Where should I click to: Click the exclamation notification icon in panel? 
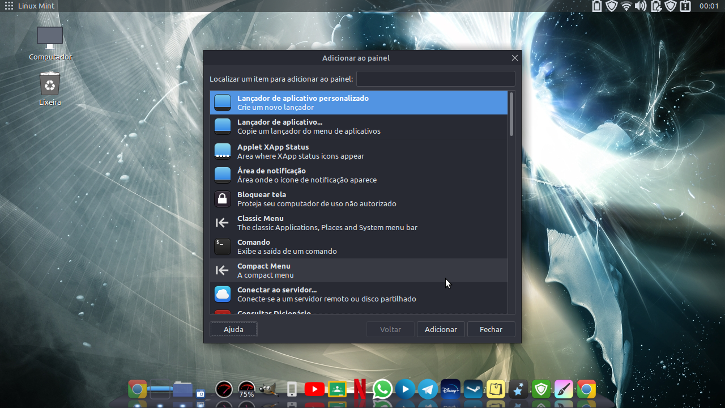[685, 6]
